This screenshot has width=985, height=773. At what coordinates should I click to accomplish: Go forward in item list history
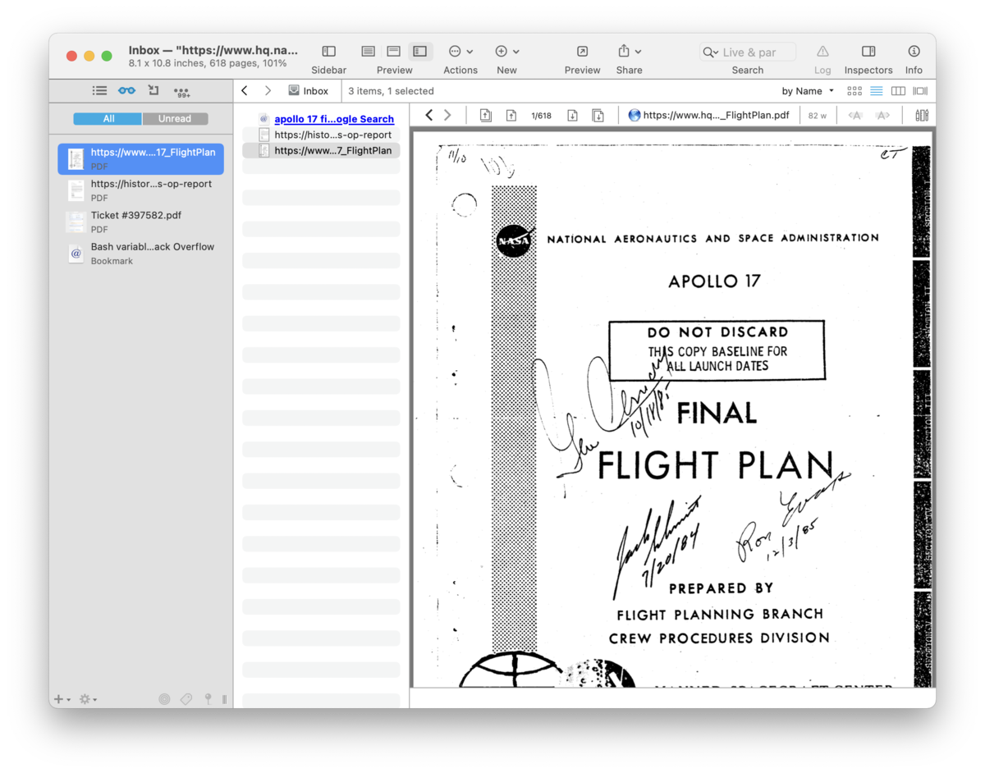click(268, 91)
